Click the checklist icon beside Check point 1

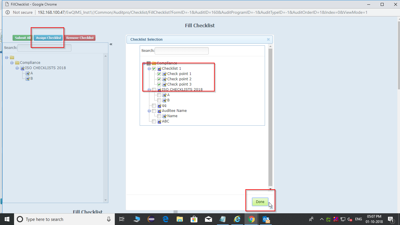165,74
